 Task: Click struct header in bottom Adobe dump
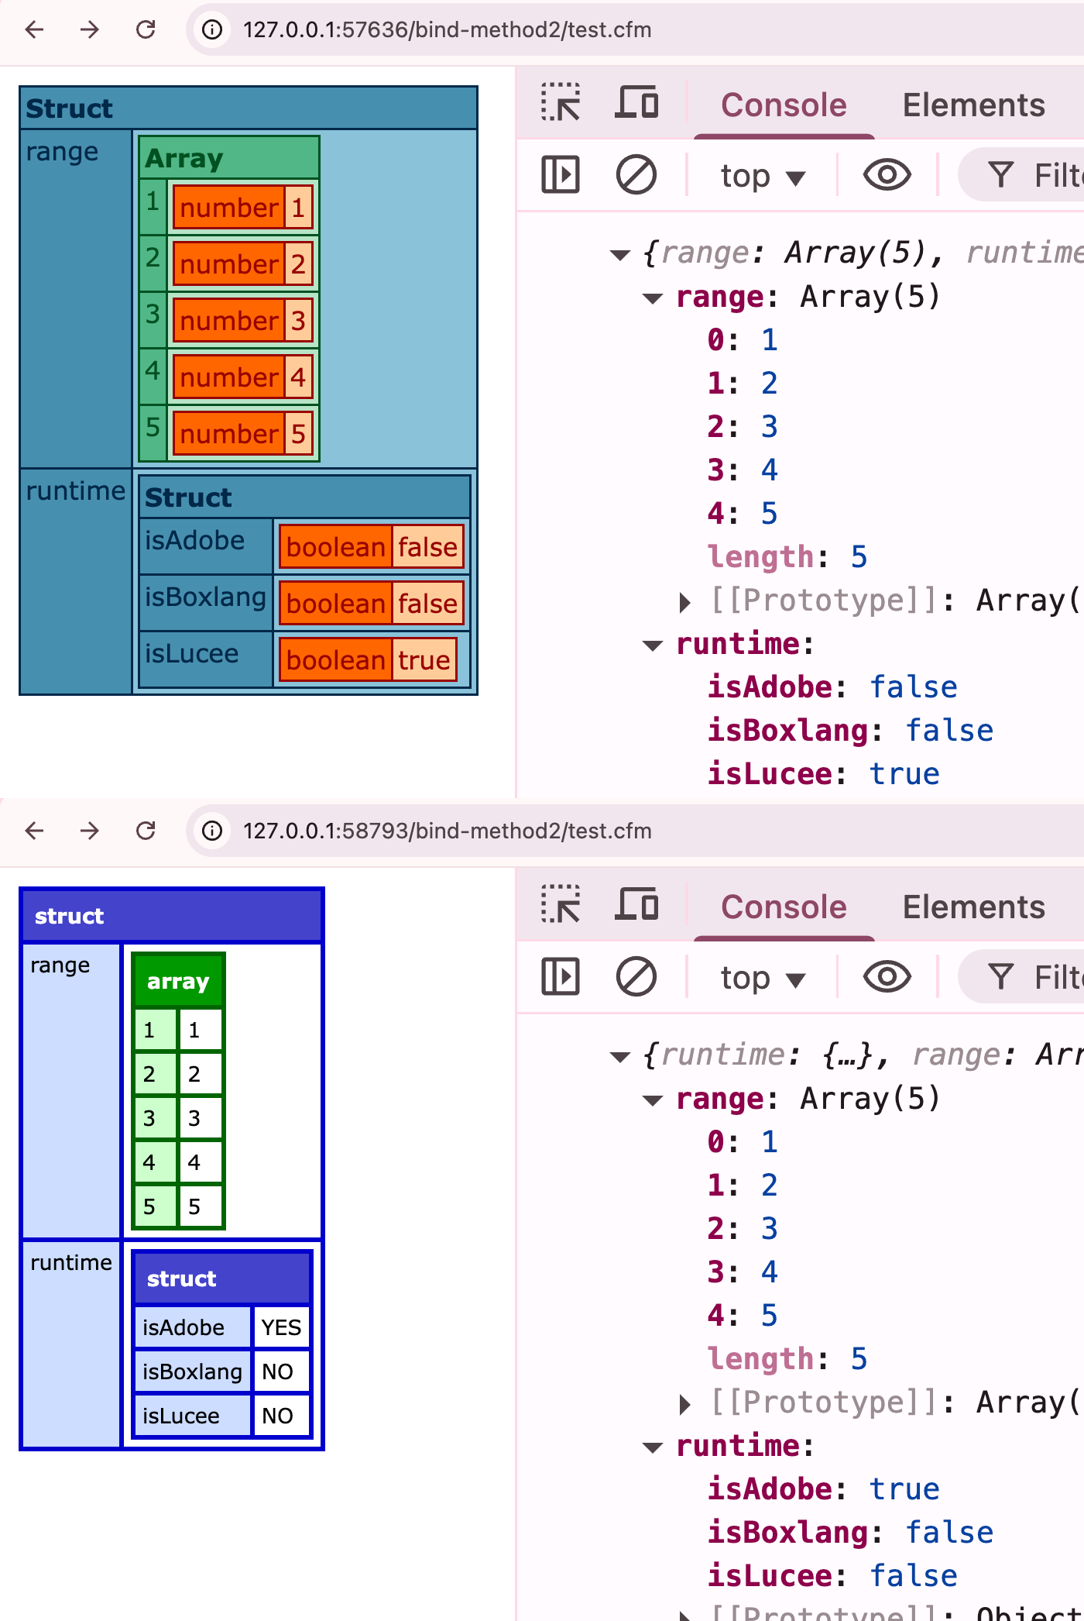pyautogui.click(x=171, y=916)
